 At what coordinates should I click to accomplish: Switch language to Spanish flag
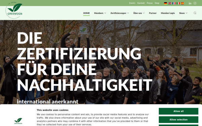[182, 3]
